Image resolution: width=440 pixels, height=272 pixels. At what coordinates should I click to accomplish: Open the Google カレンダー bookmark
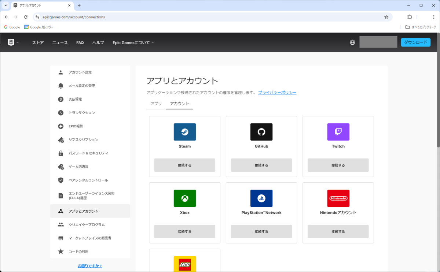(x=39, y=27)
